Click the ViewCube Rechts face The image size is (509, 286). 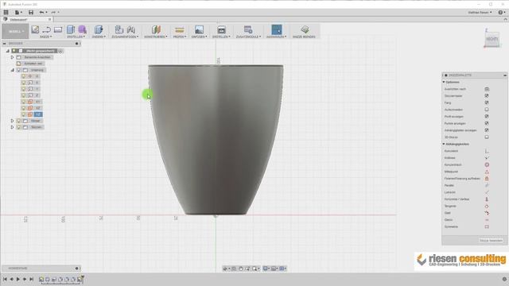(x=492, y=39)
